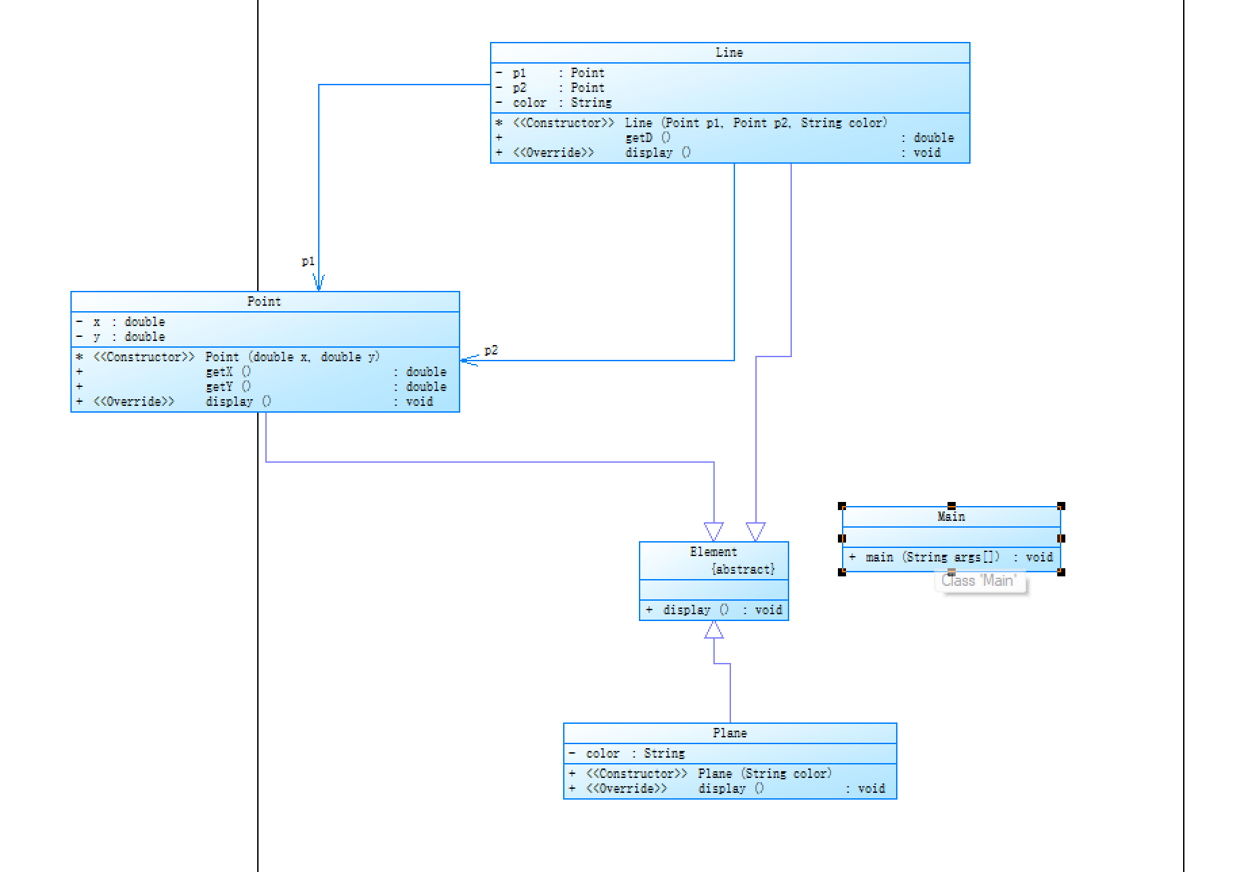This screenshot has height=872, width=1244.
Task: Click the p1 association arrowhead at Point
Action: pos(319,283)
